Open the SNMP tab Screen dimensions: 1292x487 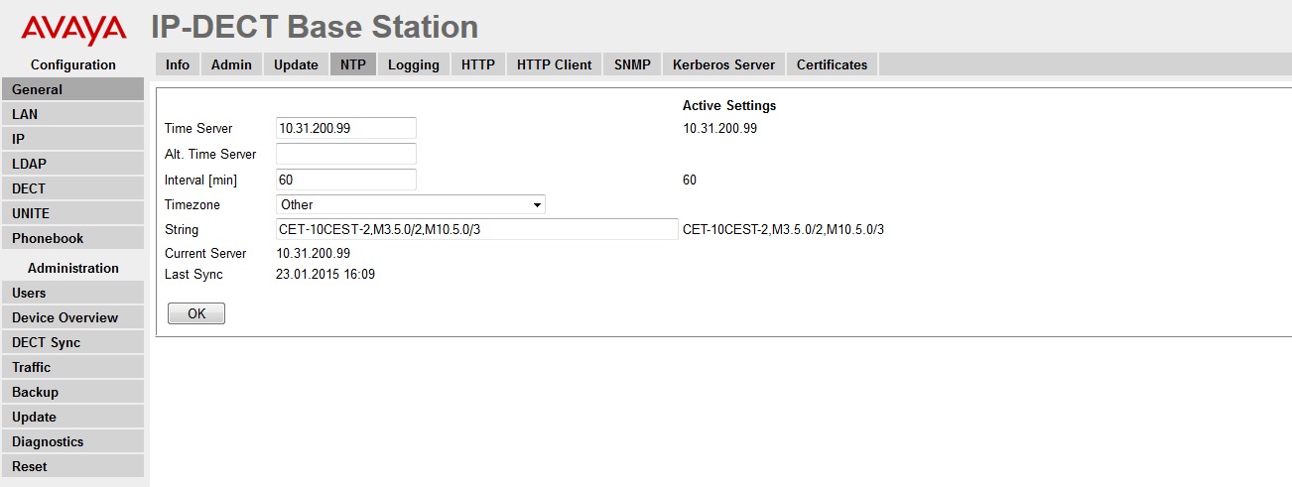coord(632,64)
